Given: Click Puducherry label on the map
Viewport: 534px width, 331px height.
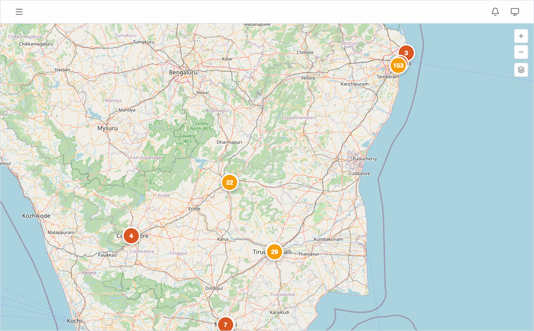Looking at the screenshot, I should [365, 158].
